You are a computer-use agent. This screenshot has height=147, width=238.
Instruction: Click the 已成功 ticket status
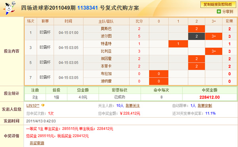point(120,97)
